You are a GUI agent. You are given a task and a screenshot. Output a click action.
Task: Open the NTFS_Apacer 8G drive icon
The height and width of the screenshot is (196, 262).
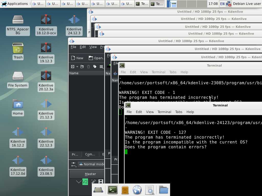18,25
